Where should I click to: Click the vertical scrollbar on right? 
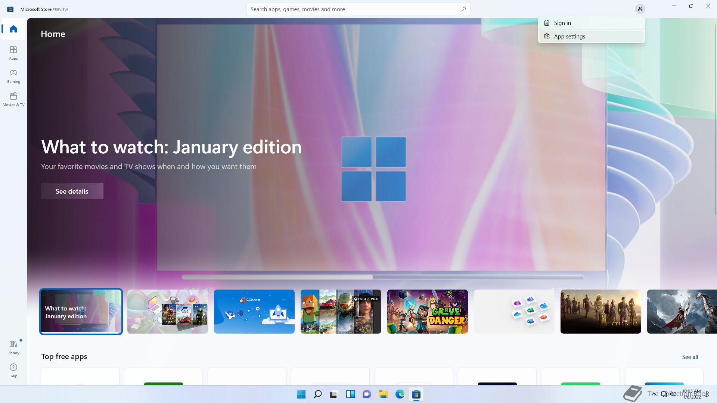tap(715, 119)
